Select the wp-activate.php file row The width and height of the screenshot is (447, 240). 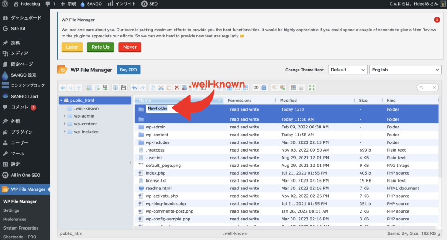coord(286,196)
